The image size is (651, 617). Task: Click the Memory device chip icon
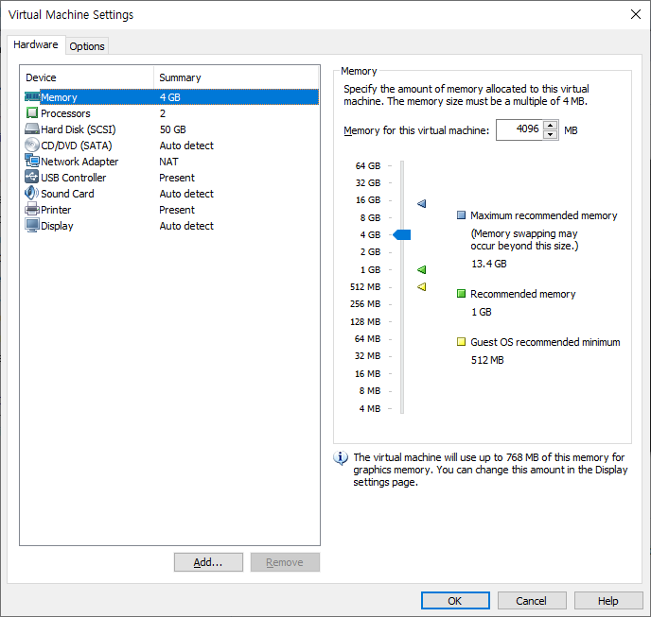tap(32, 97)
